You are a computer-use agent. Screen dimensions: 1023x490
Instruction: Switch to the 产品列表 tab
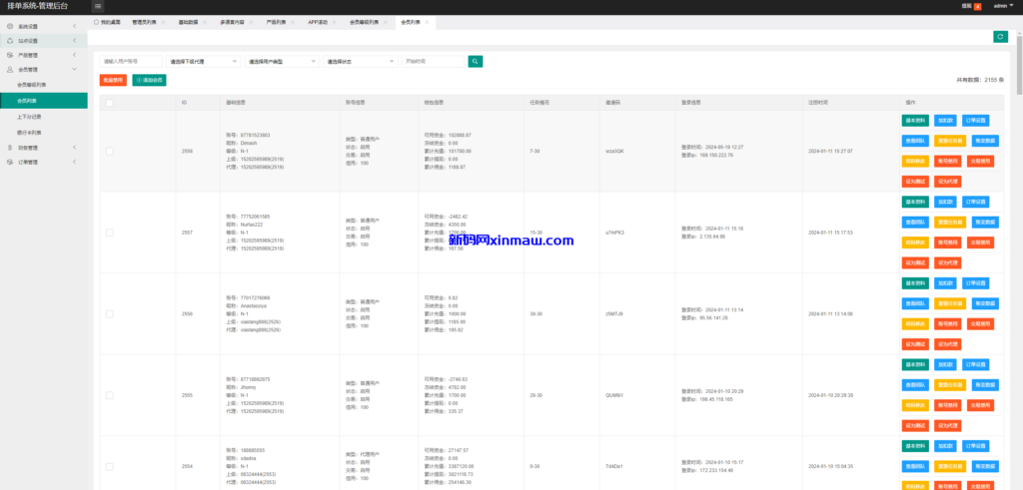(x=277, y=21)
